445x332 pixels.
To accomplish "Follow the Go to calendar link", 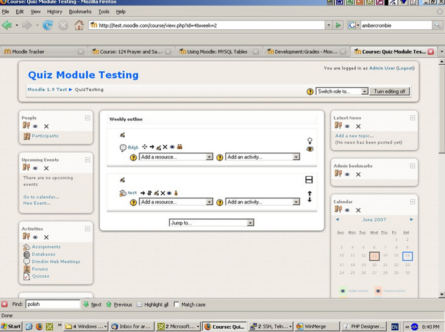I will tap(41, 197).
